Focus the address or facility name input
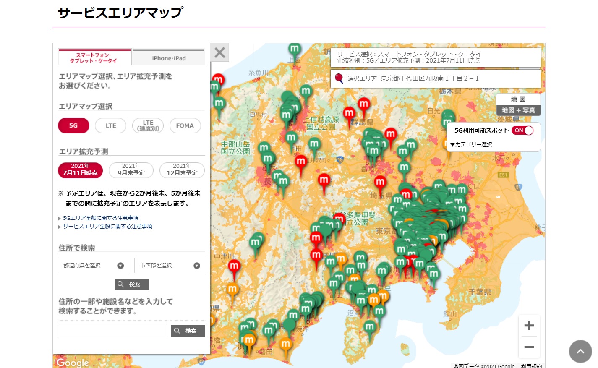Image resolution: width=598 pixels, height=368 pixels. 112,331
